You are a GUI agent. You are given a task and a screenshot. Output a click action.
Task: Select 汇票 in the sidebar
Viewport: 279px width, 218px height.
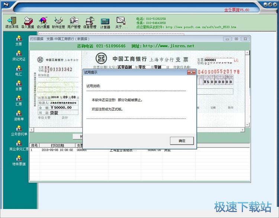tap(19, 101)
